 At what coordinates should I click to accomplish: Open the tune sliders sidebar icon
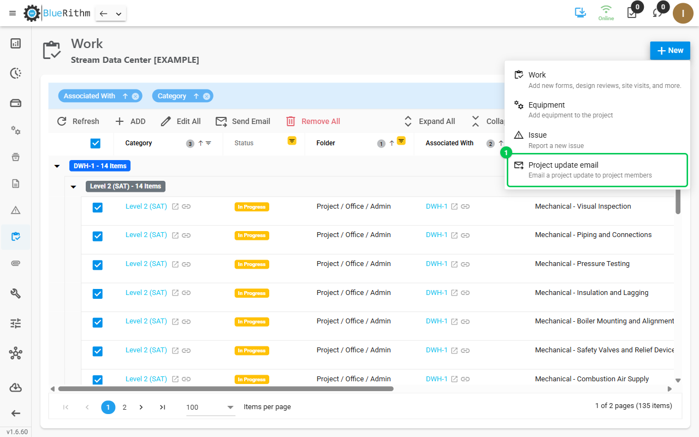point(16,323)
